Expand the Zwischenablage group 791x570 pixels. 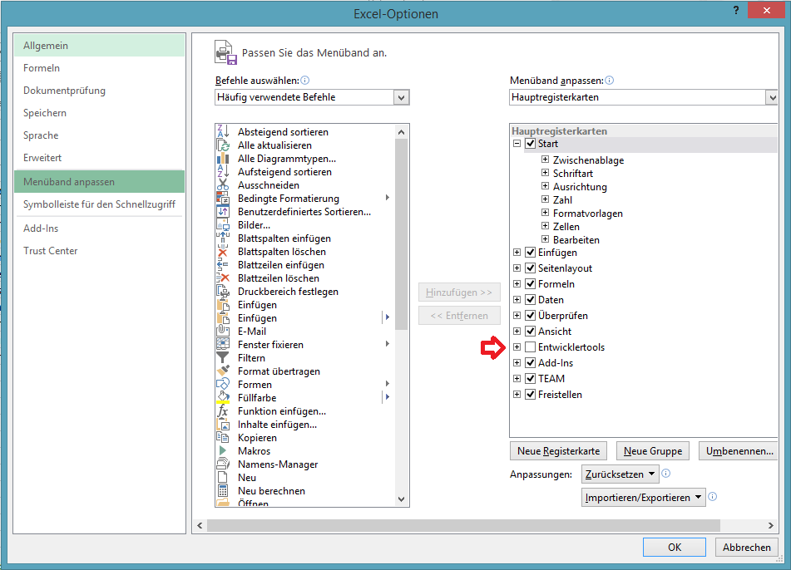click(546, 160)
